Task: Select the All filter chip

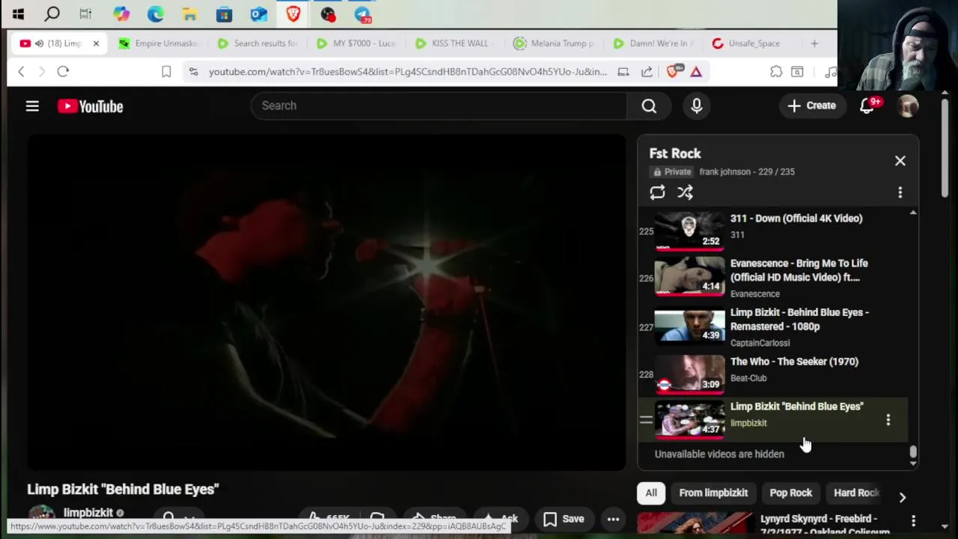Action: 651,493
